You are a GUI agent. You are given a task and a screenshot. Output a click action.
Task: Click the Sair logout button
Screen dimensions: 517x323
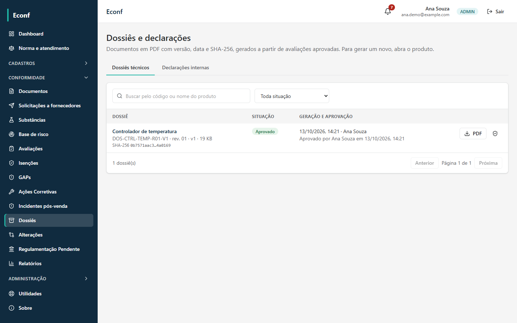click(495, 11)
